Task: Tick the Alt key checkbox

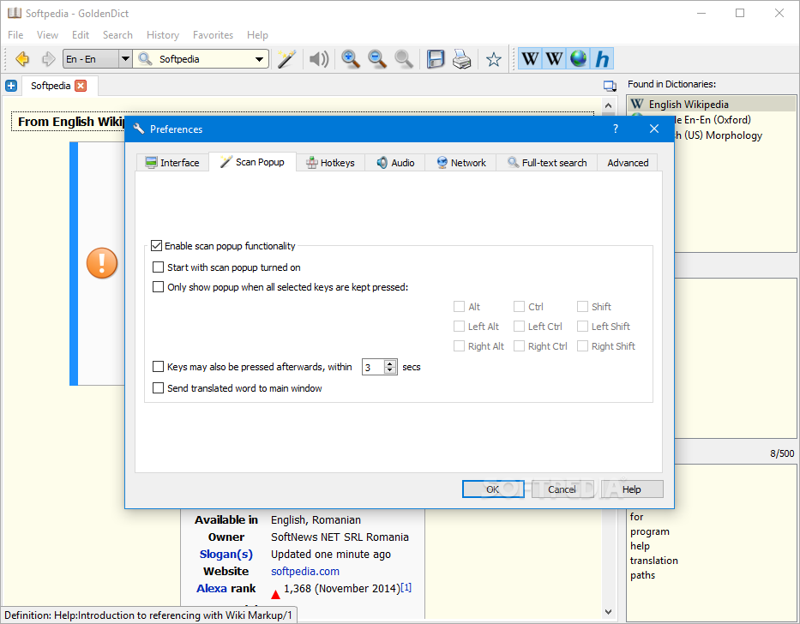Action: pos(460,307)
